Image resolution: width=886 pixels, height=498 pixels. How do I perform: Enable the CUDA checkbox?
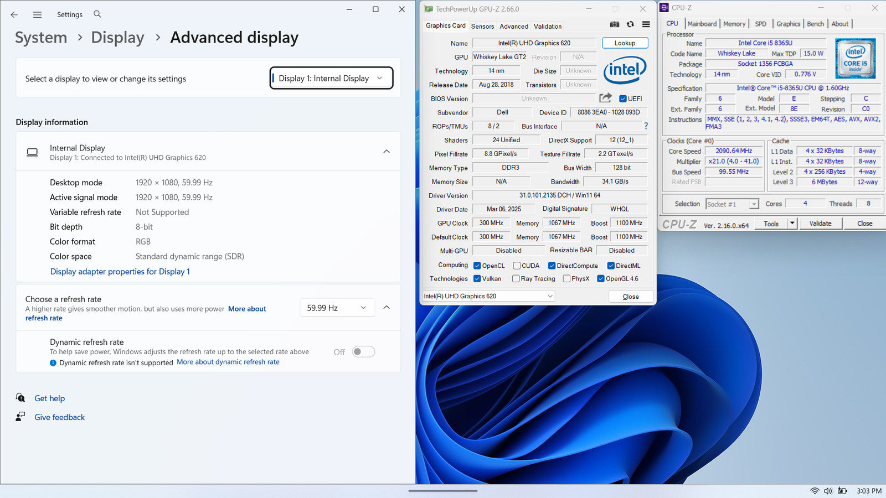point(517,266)
